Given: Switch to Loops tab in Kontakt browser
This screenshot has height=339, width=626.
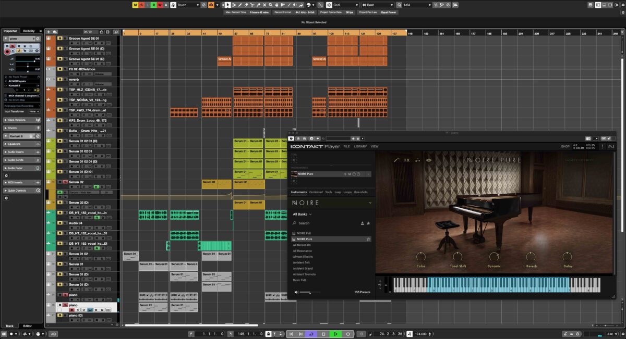Looking at the screenshot, I should click(x=347, y=192).
